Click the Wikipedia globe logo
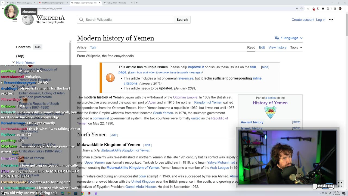The width and height of the screenshot is (348, 196). point(28,20)
